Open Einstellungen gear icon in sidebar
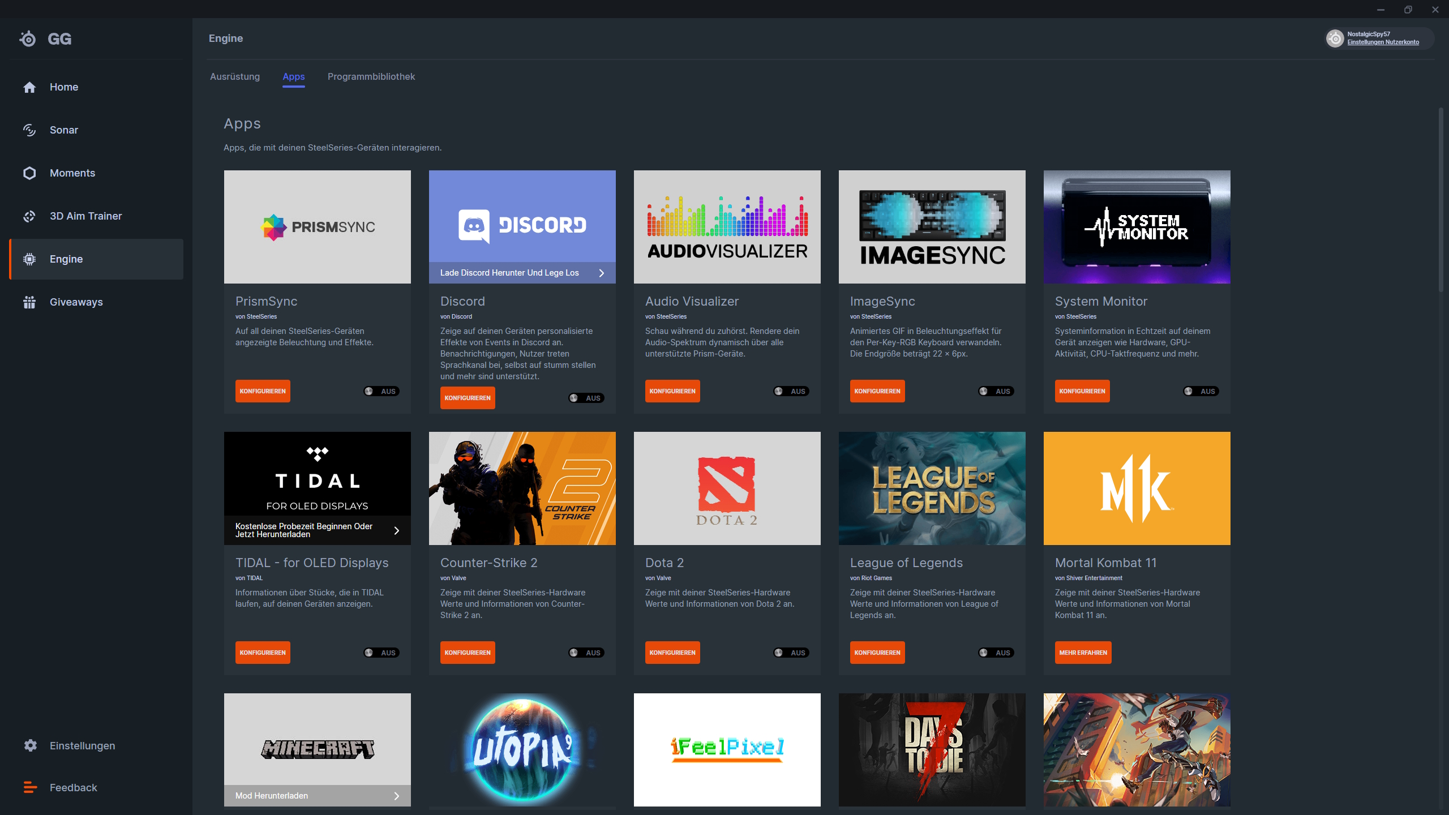This screenshot has height=815, width=1449. coord(31,745)
